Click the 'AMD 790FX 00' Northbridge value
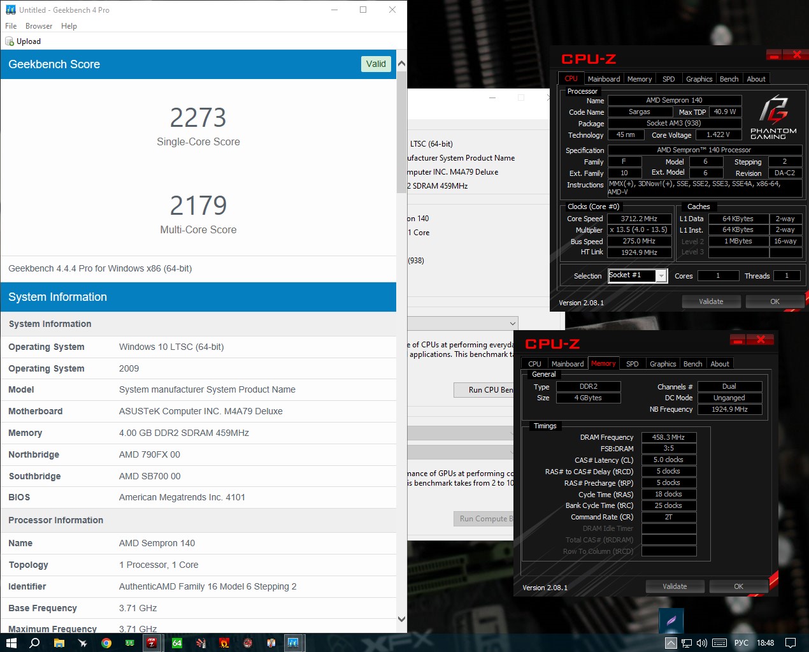The width and height of the screenshot is (809, 652). pyautogui.click(x=150, y=454)
